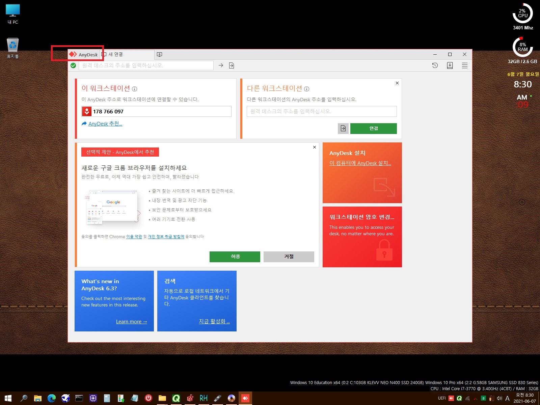Image resolution: width=540 pixels, height=405 pixels.
Task: Click the red AnyDesk ID icon beside 178 766 097
Action: click(87, 111)
